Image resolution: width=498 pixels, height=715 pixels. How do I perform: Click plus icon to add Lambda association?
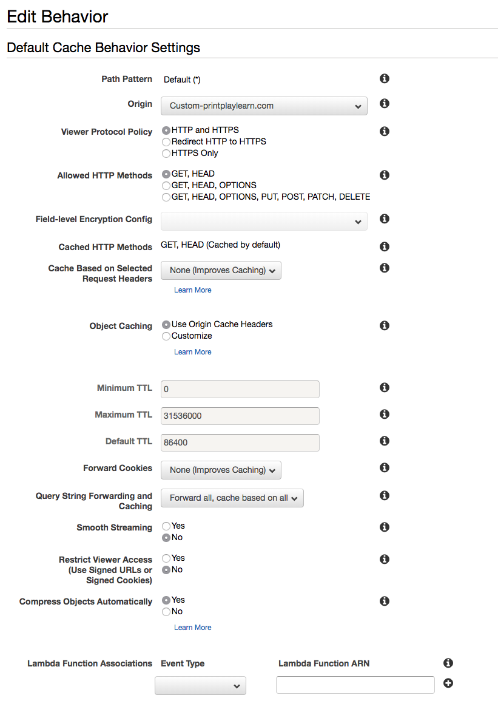click(x=448, y=683)
